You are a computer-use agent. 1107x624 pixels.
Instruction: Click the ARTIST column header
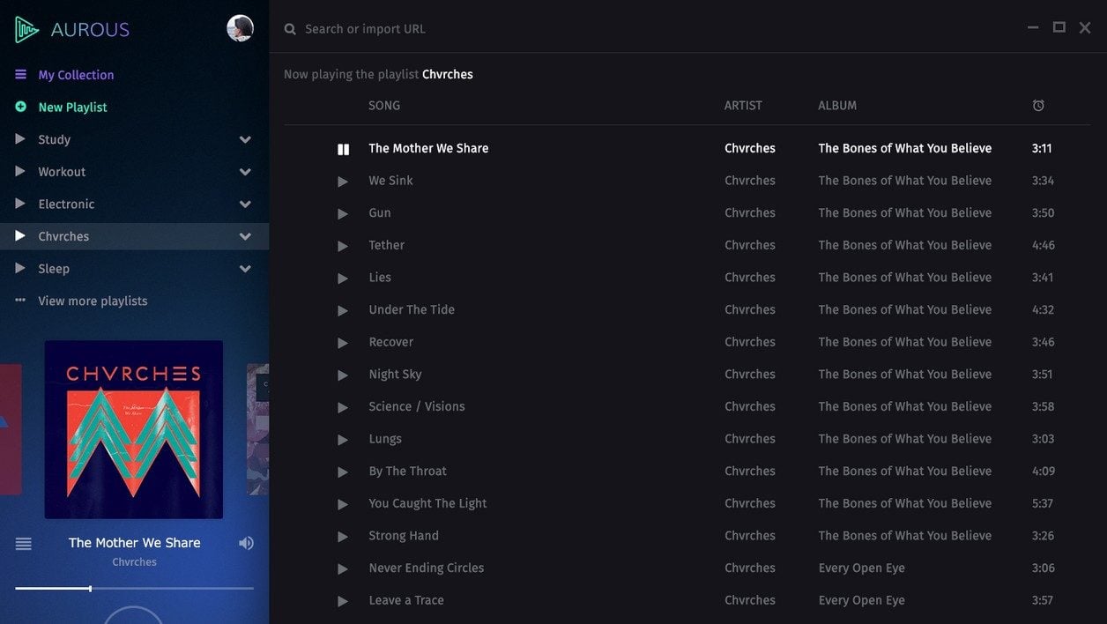point(743,105)
